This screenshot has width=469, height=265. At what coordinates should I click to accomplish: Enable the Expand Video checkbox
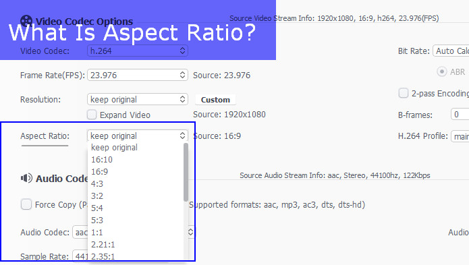click(92, 115)
